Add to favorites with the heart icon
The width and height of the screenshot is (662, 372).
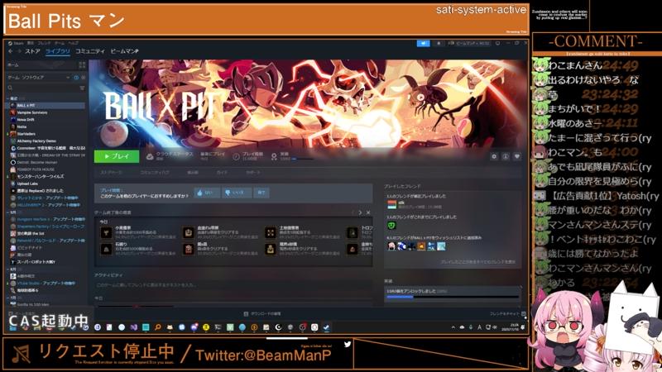(516, 156)
